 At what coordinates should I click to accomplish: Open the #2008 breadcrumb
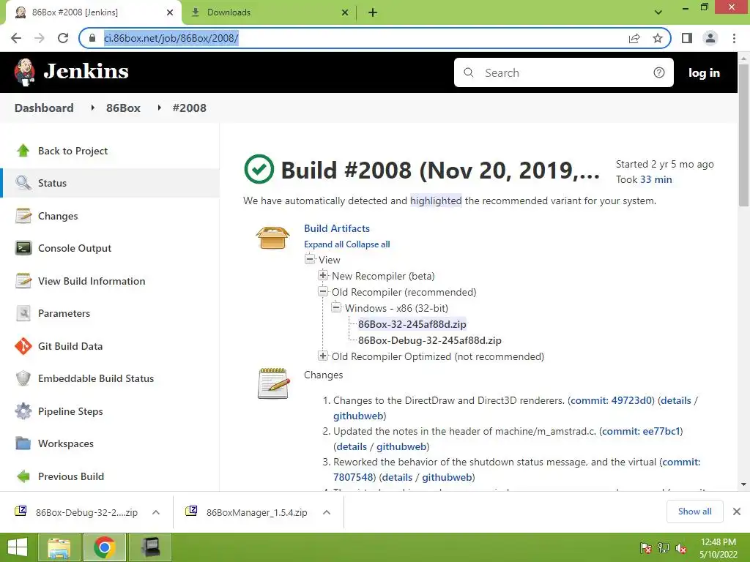190,108
